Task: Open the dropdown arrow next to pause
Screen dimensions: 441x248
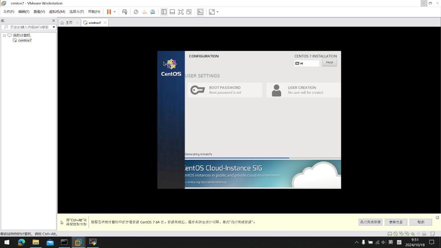Action: coord(115,12)
